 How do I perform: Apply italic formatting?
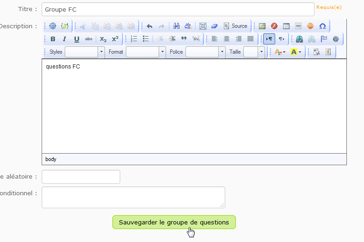[64, 39]
